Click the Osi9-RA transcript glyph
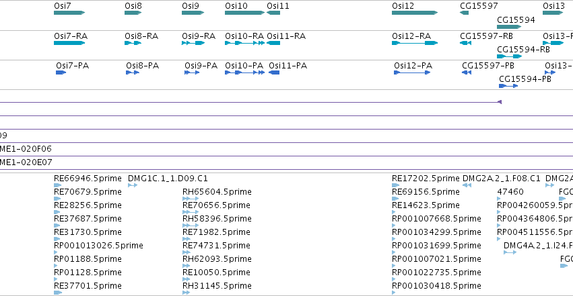 (x=193, y=43)
